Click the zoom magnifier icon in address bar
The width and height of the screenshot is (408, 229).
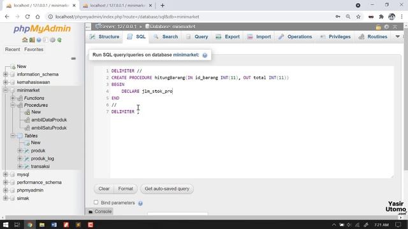(x=348, y=17)
